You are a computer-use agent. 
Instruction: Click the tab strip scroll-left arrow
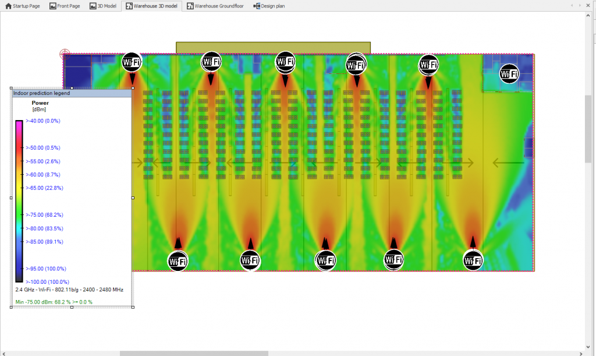[572, 5]
